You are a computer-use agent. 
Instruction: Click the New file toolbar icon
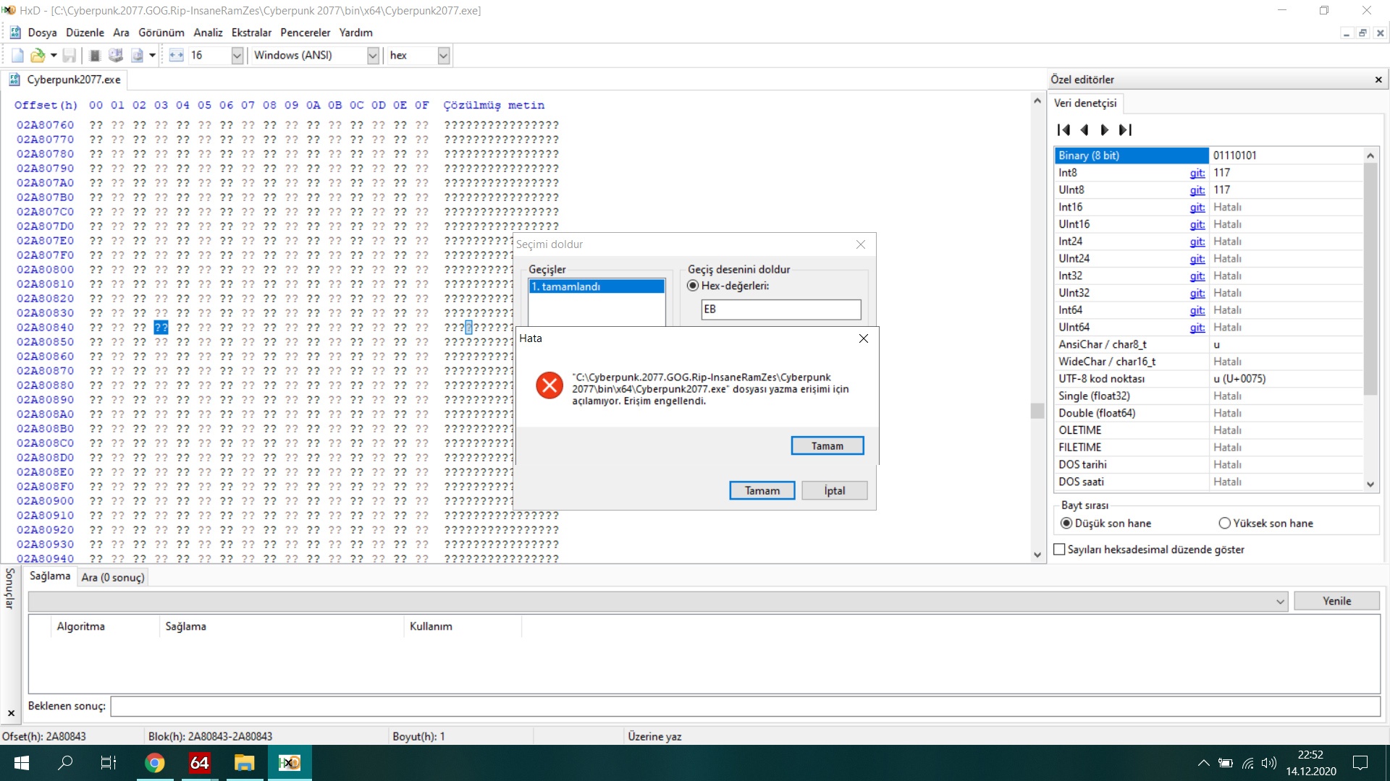17,56
